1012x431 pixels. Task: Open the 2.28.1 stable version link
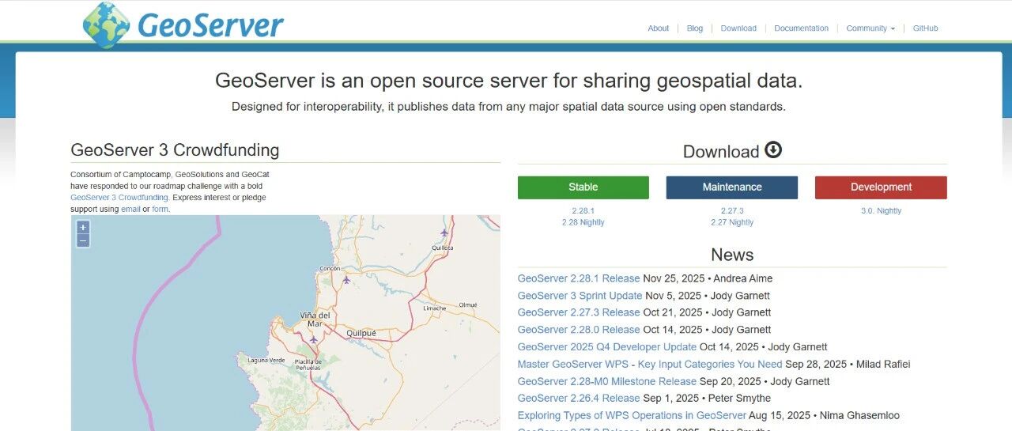point(583,211)
